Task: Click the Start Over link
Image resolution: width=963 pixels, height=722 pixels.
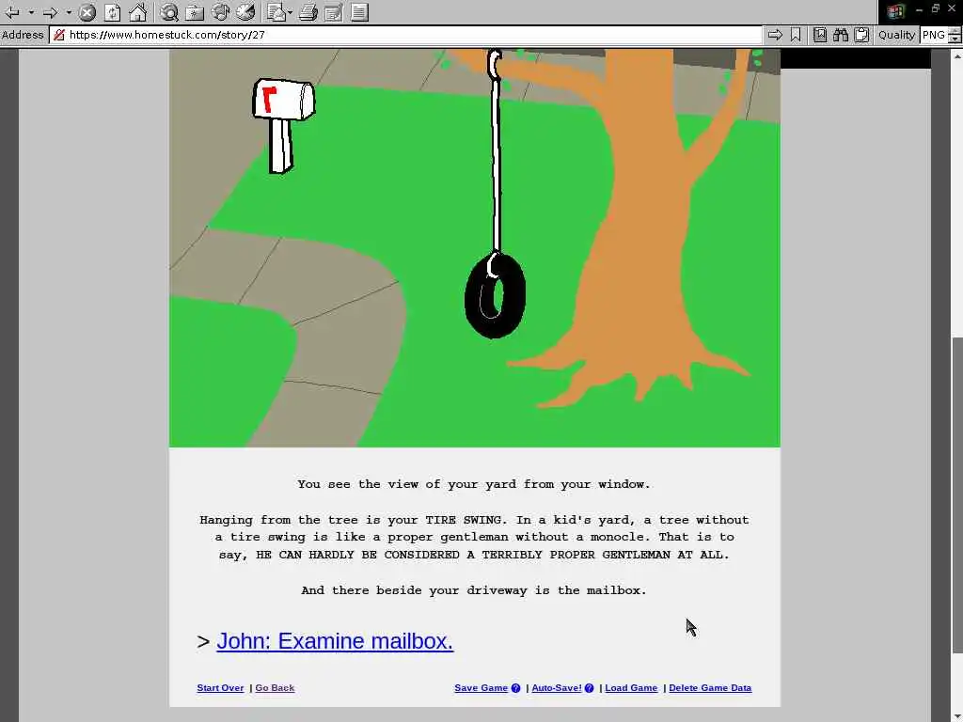Action: 220,687
